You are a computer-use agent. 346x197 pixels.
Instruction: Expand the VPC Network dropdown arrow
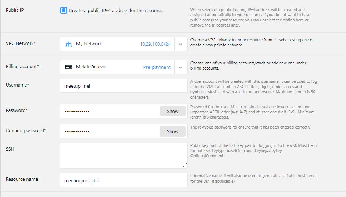[x=181, y=44]
